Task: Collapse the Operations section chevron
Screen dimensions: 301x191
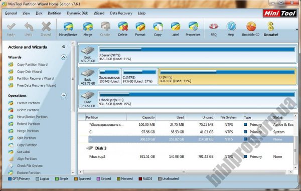Action: click(x=64, y=95)
